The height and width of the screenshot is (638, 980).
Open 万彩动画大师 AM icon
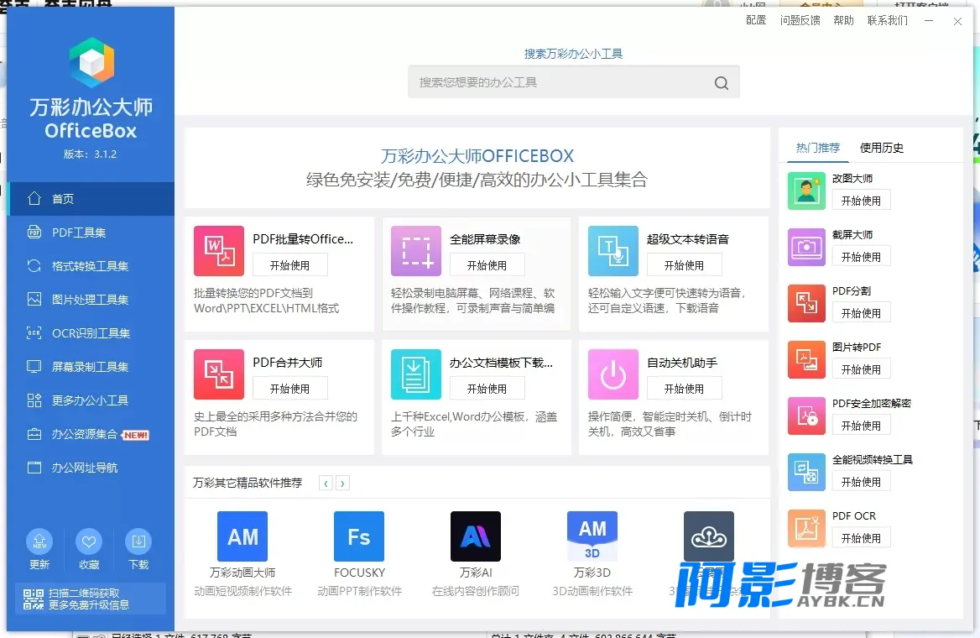coord(242,536)
